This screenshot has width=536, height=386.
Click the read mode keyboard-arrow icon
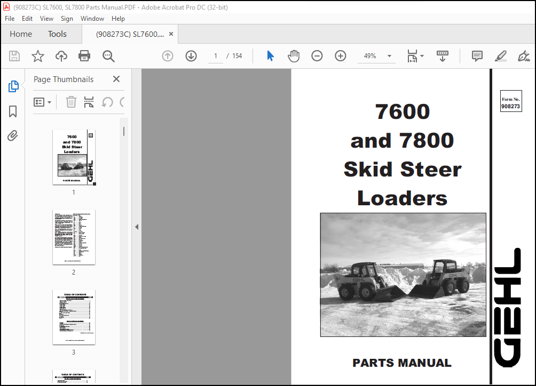point(443,56)
